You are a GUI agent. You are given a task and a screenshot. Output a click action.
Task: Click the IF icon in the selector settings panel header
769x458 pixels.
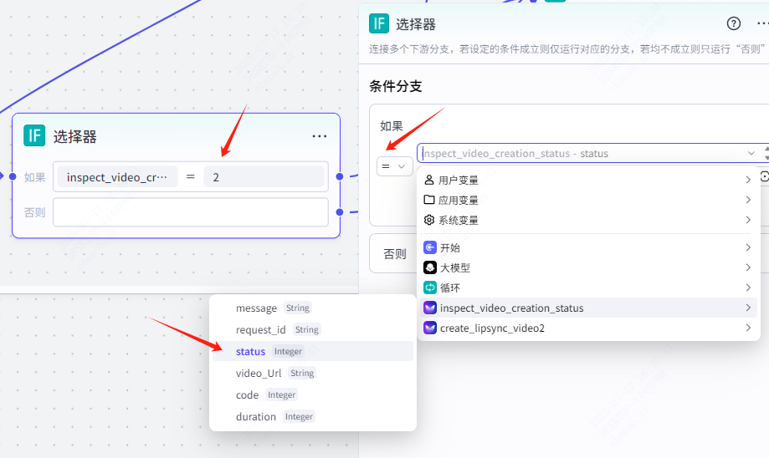(379, 23)
